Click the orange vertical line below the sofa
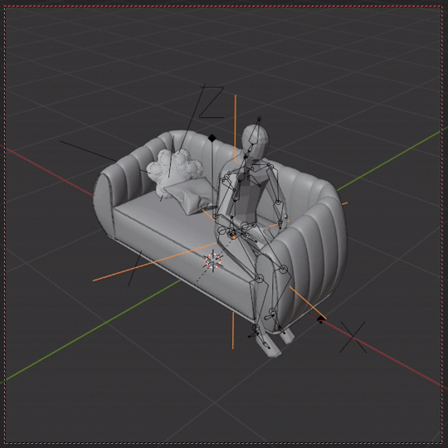This screenshot has width=448, height=448. [x=233, y=330]
